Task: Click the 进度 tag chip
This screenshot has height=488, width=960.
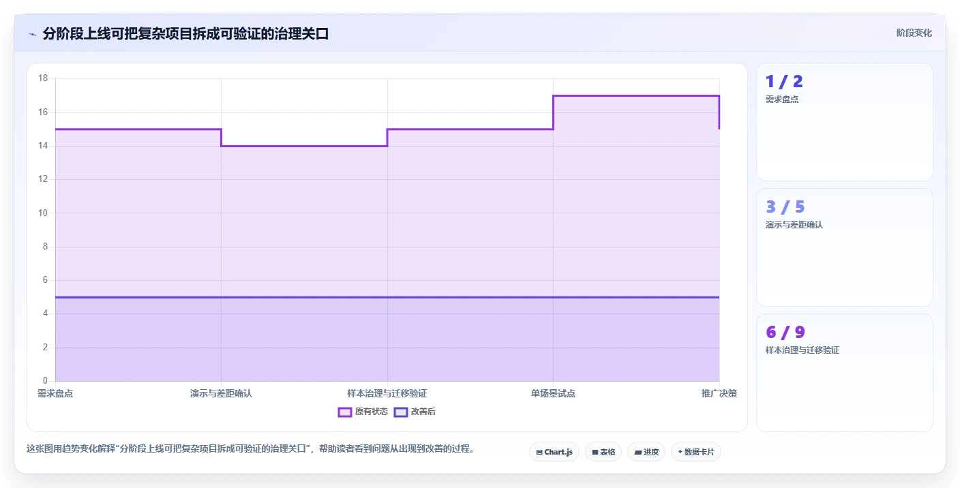Action: pos(646,452)
